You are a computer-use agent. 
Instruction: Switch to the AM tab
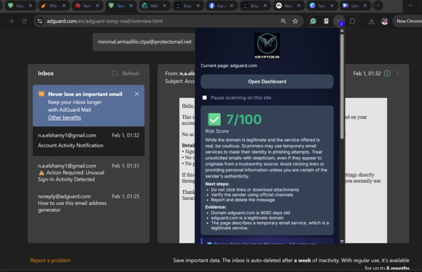[154, 6]
